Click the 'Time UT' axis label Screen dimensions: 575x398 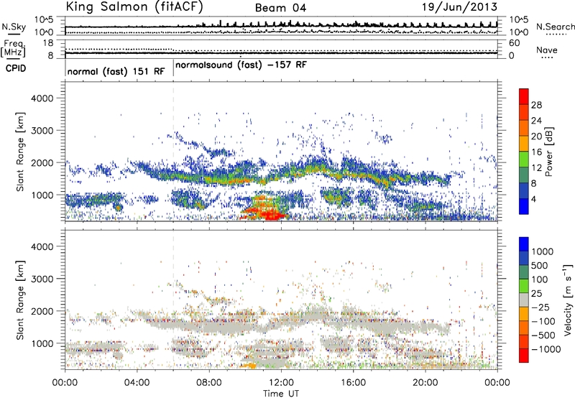click(281, 394)
